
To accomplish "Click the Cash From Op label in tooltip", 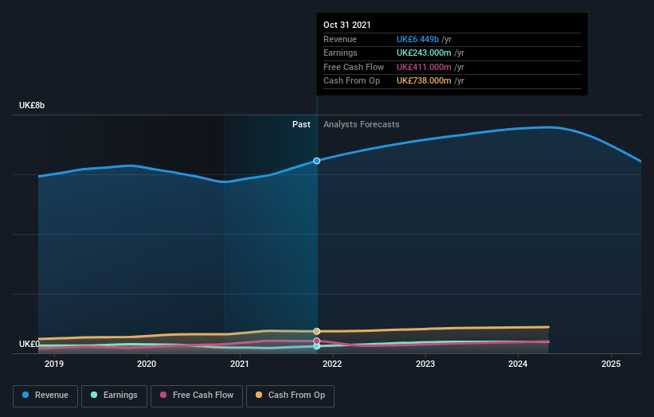I will pyautogui.click(x=351, y=81).
